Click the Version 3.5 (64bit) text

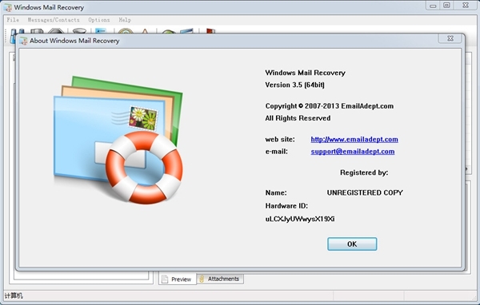click(x=294, y=85)
